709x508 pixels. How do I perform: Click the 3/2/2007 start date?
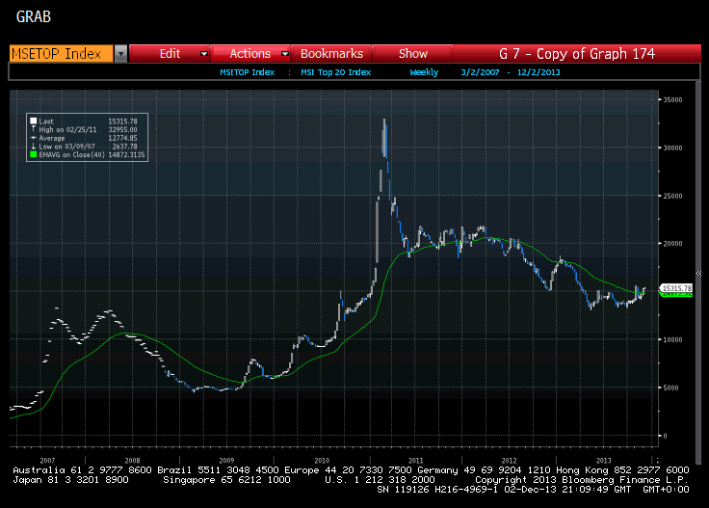(x=480, y=72)
